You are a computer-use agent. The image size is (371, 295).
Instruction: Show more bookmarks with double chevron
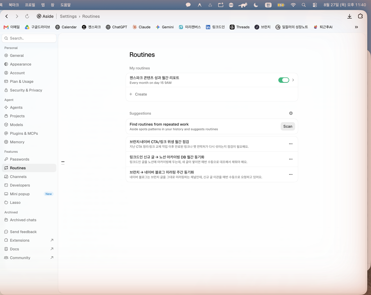click(x=356, y=27)
